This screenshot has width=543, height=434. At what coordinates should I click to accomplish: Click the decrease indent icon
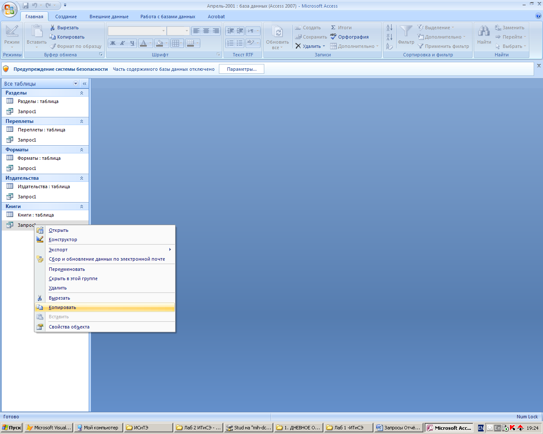click(x=230, y=31)
